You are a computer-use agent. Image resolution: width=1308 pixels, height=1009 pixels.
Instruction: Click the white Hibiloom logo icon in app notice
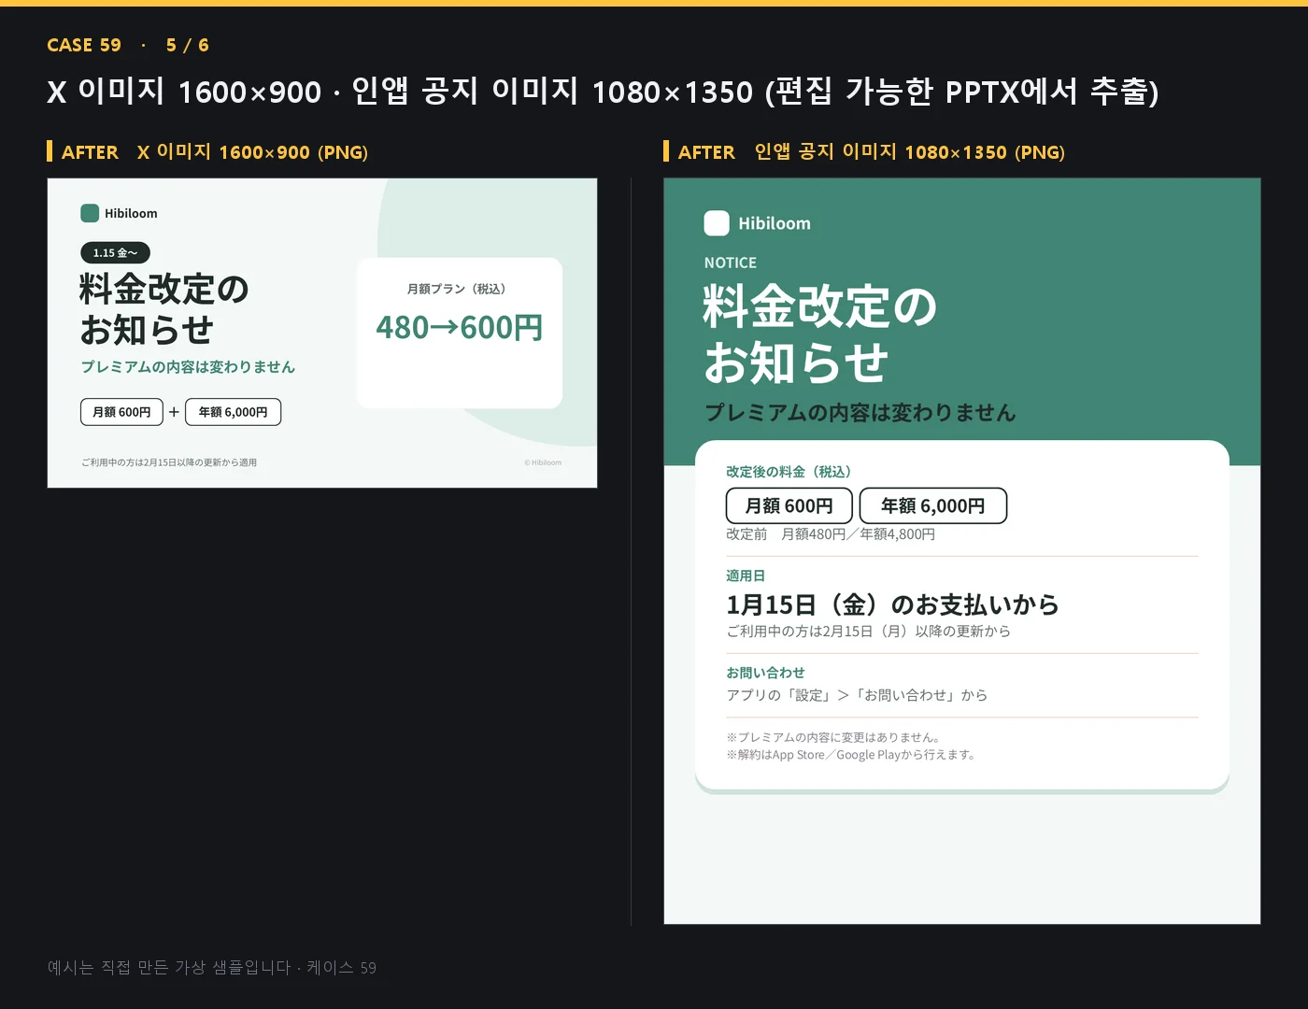click(717, 223)
